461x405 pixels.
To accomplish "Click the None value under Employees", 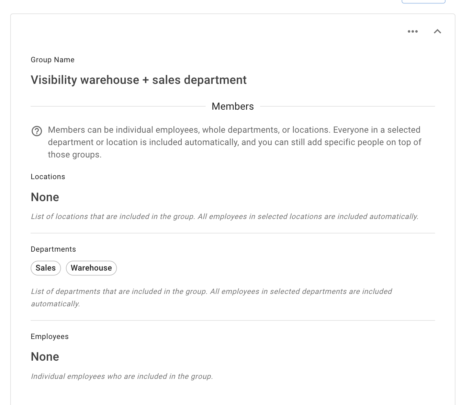I will tap(45, 357).
